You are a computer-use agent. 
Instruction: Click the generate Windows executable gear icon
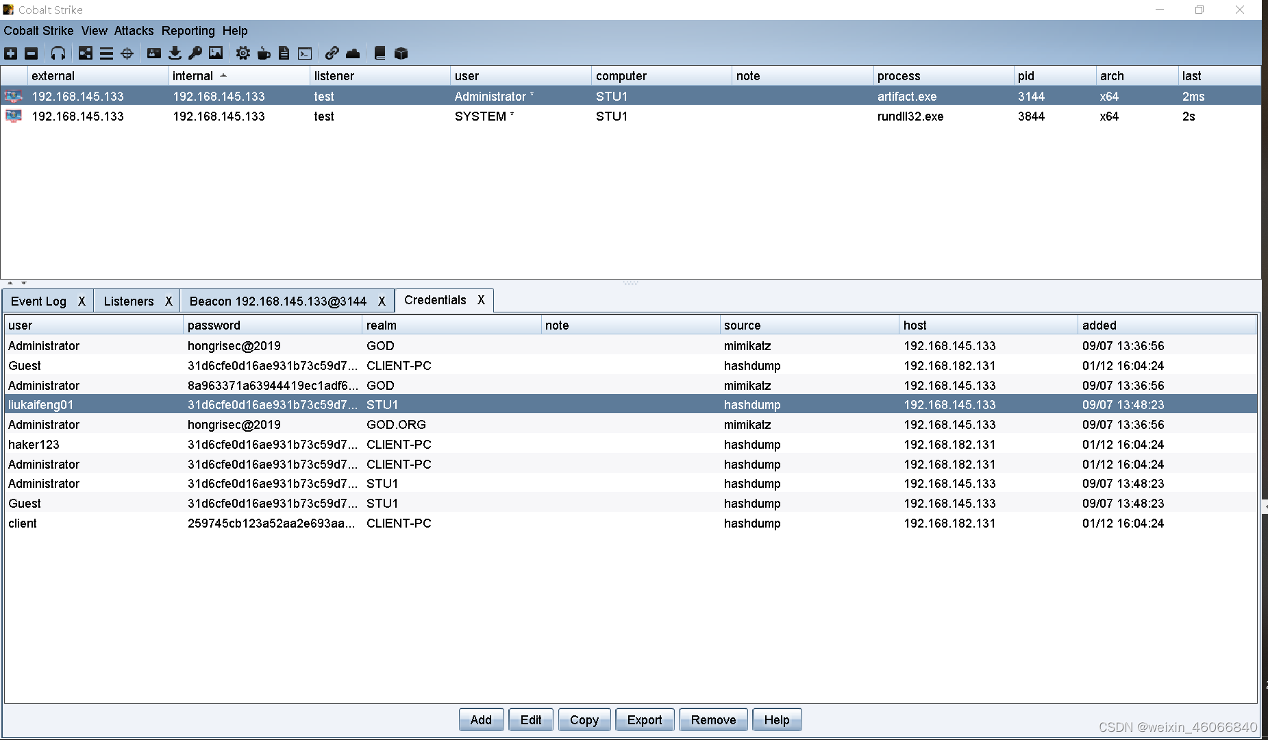pos(243,53)
